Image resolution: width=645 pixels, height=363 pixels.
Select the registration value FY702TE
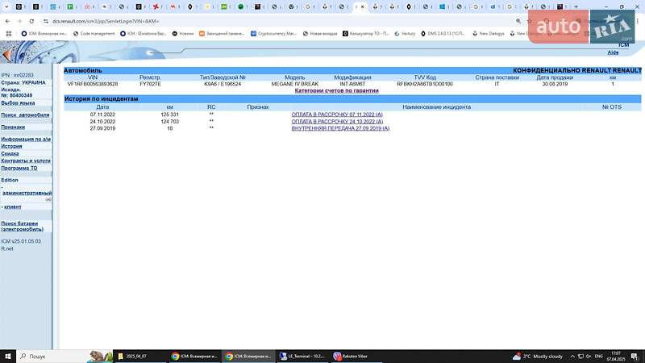click(150, 84)
